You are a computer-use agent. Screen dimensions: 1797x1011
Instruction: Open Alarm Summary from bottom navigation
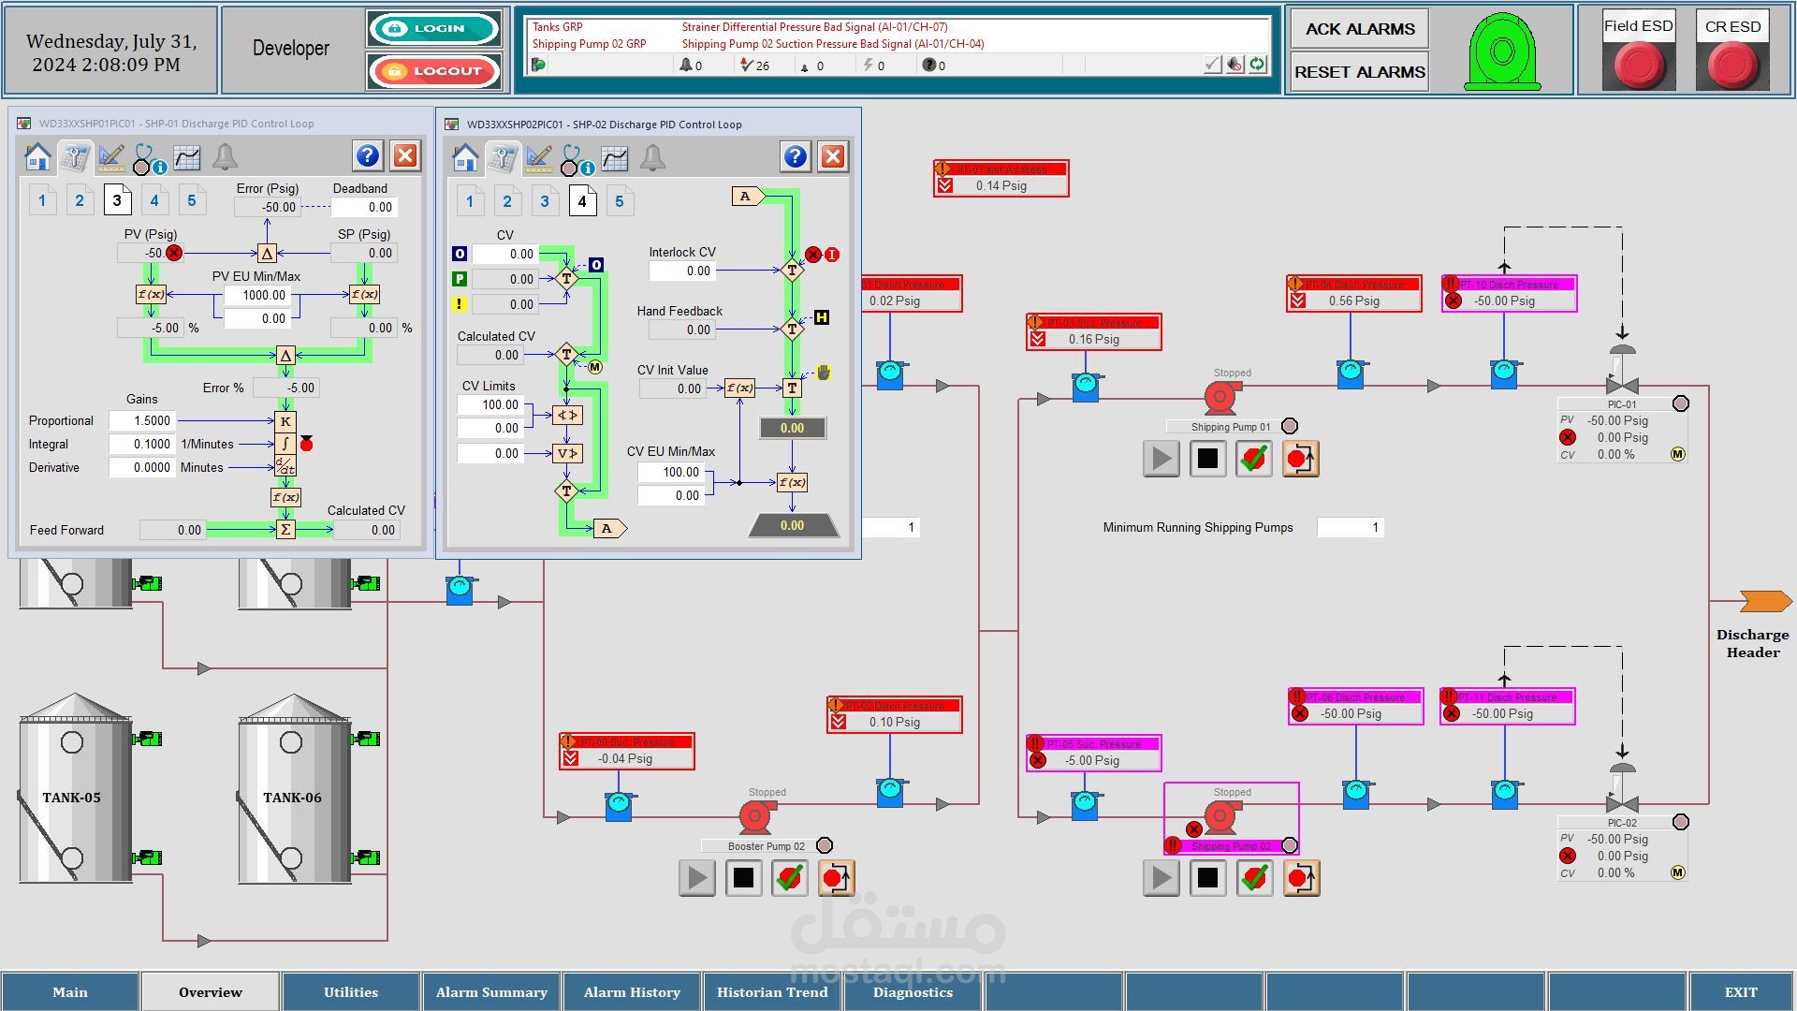click(x=491, y=992)
